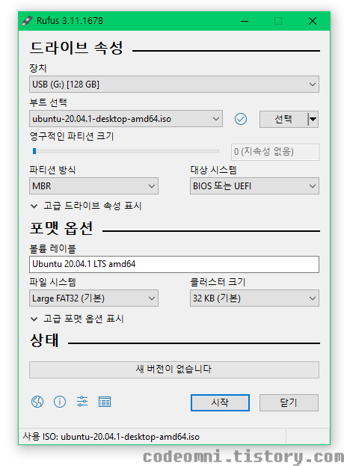
Task: Click the volume label field Ubuntu 20.04.1 LTS amd64
Action: (x=174, y=264)
